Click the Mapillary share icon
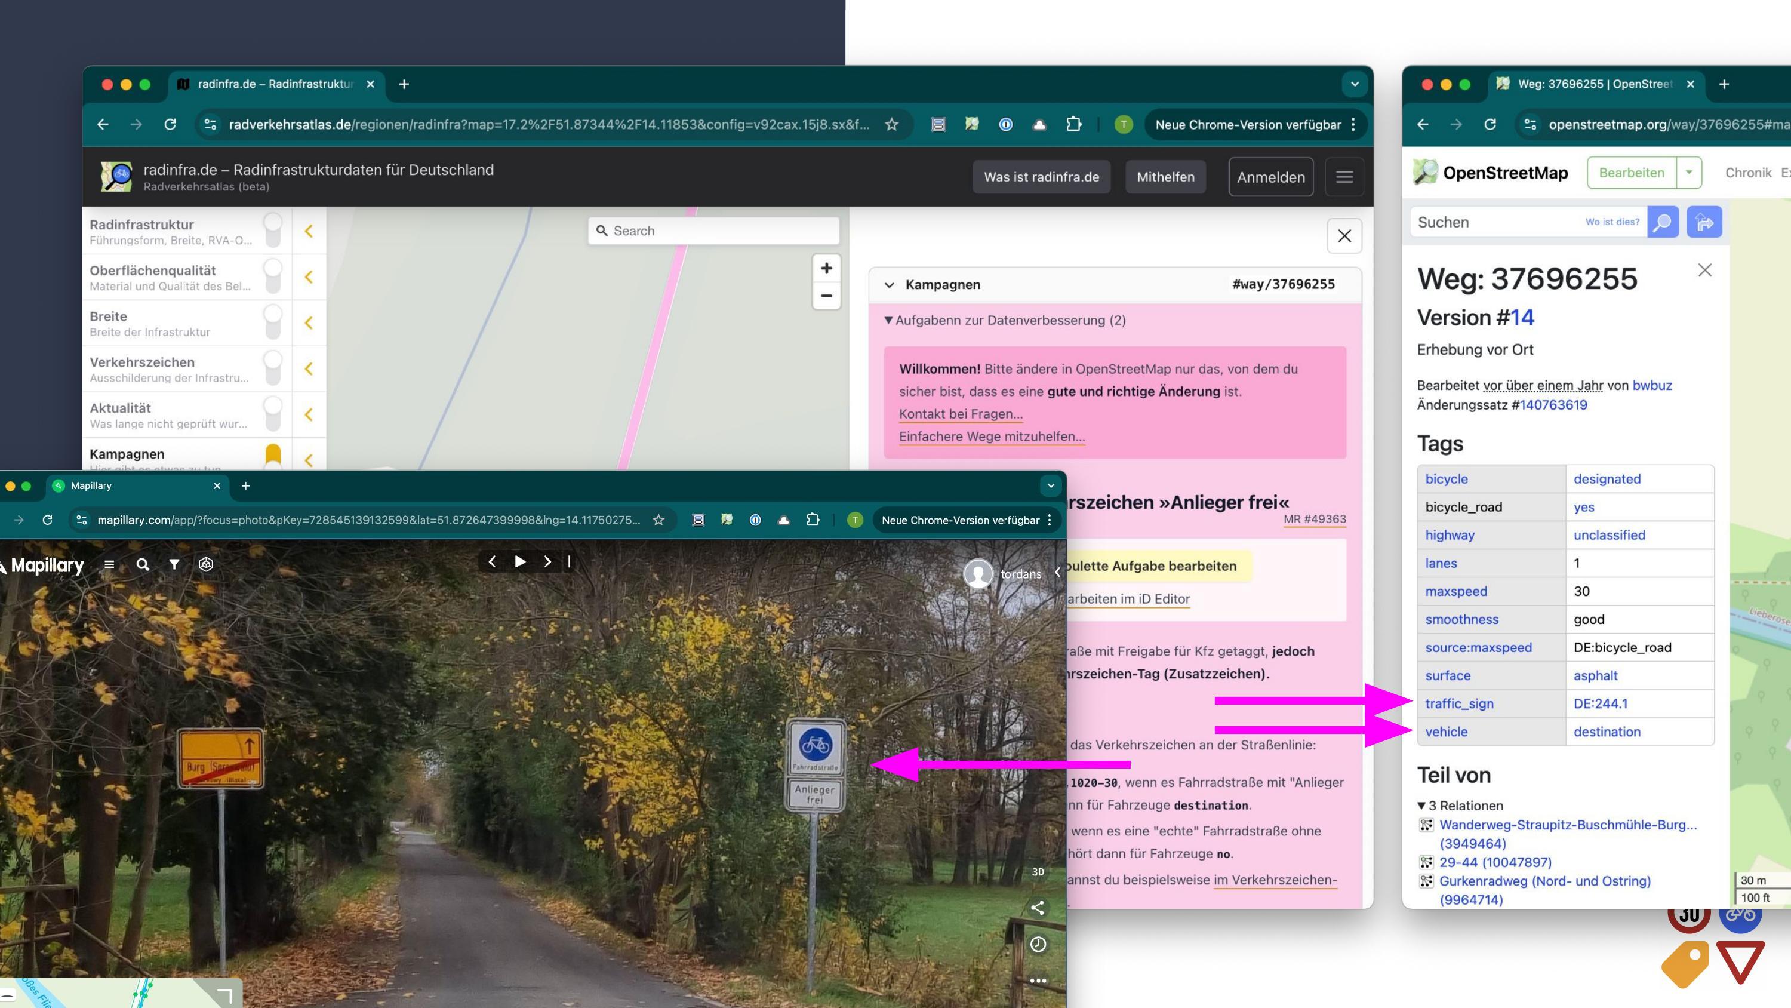The image size is (1791, 1008). (1038, 907)
